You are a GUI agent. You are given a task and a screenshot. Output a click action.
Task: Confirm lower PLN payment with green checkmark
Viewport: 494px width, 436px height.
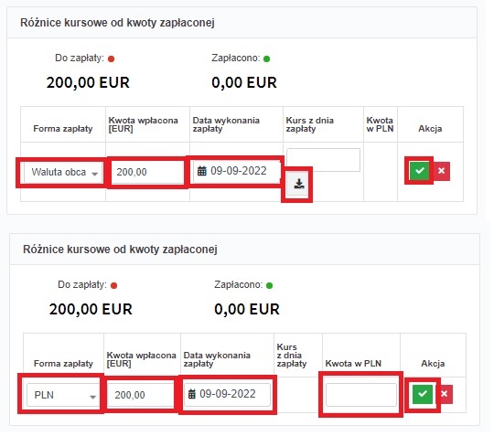click(422, 394)
